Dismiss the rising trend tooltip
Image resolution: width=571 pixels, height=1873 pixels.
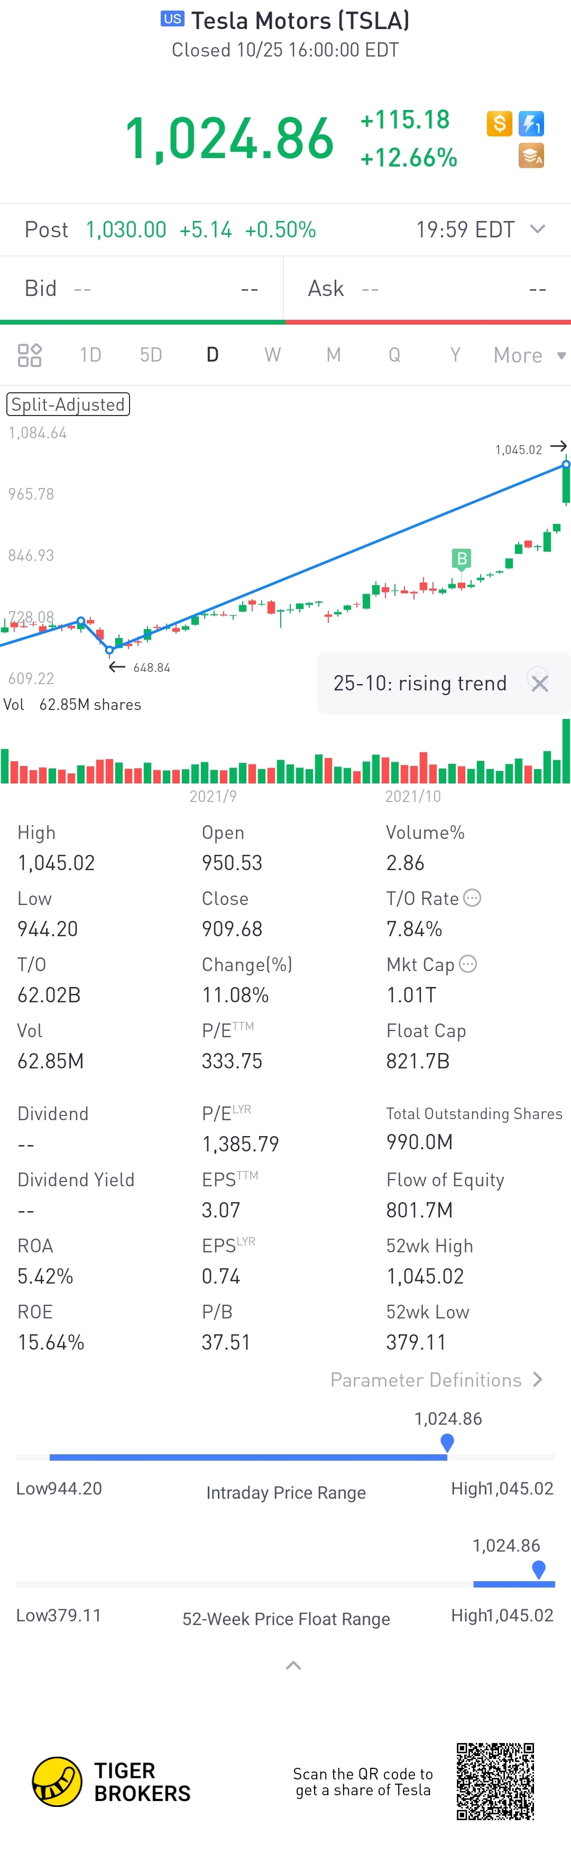click(x=539, y=682)
